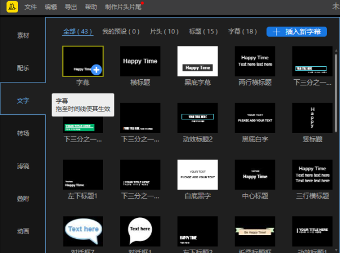
Task: Open the 叠附 sidebar tab
Action: click(x=23, y=199)
